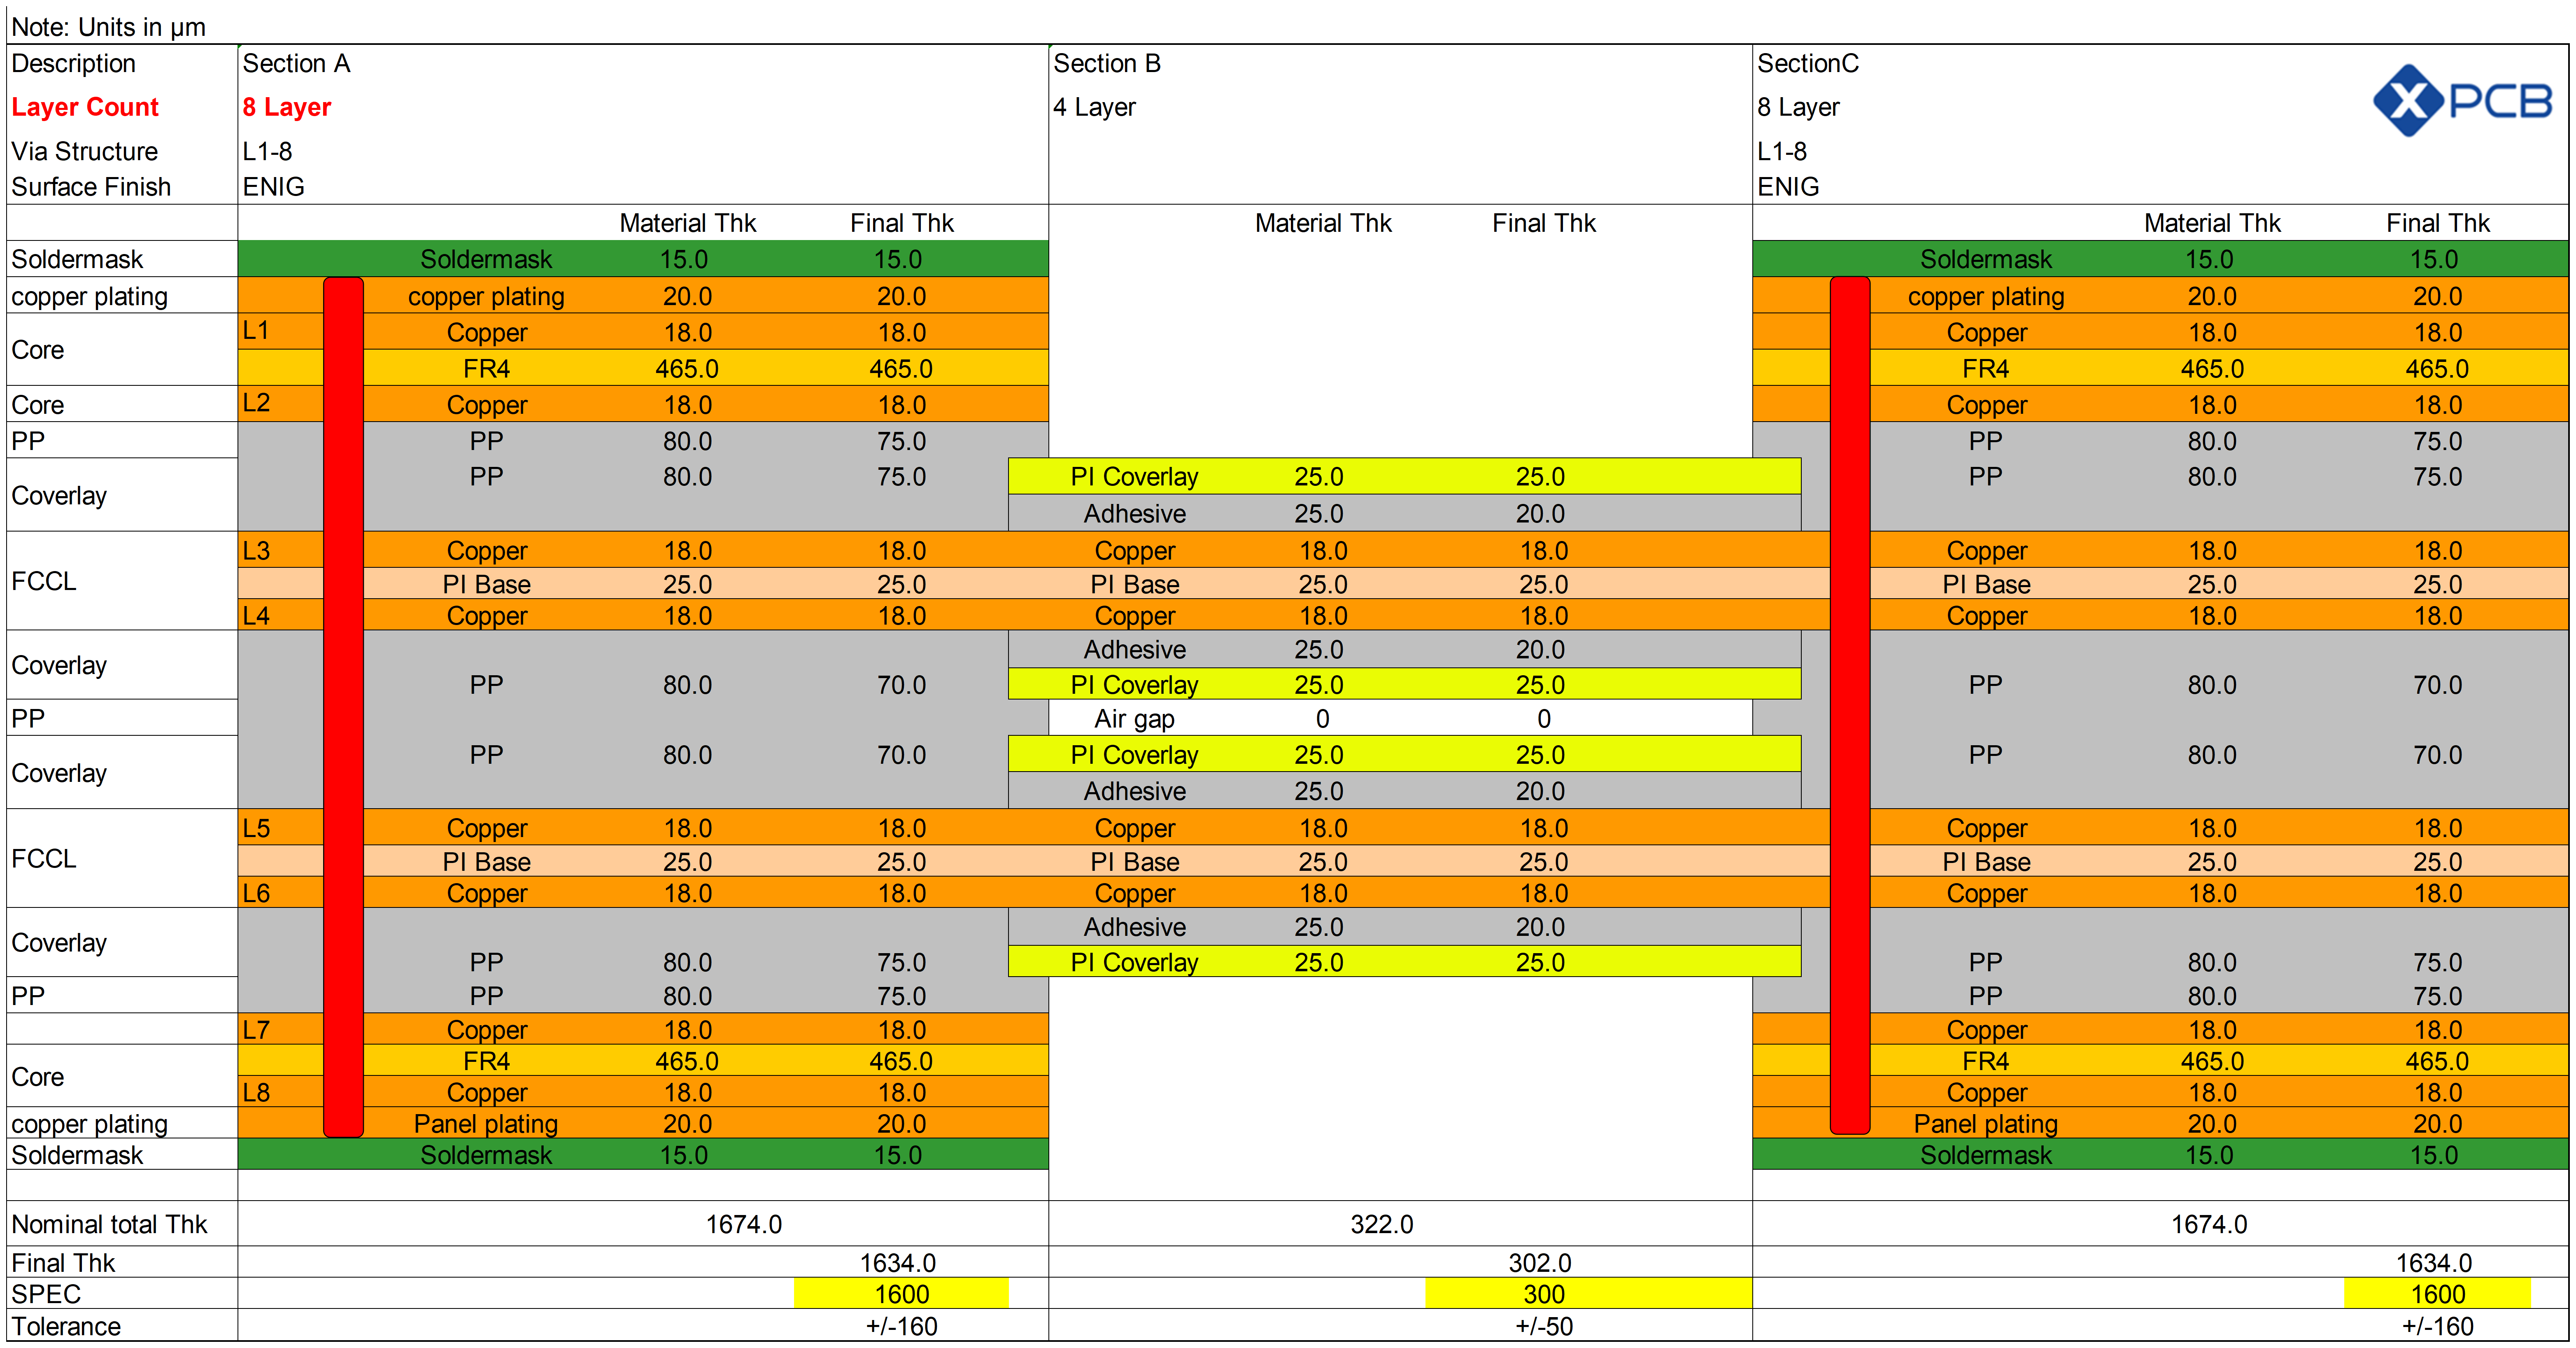Click the red 'Layer Count' label
Image resolution: width=2576 pixels, height=1348 pixels.
(x=85, y=107)
